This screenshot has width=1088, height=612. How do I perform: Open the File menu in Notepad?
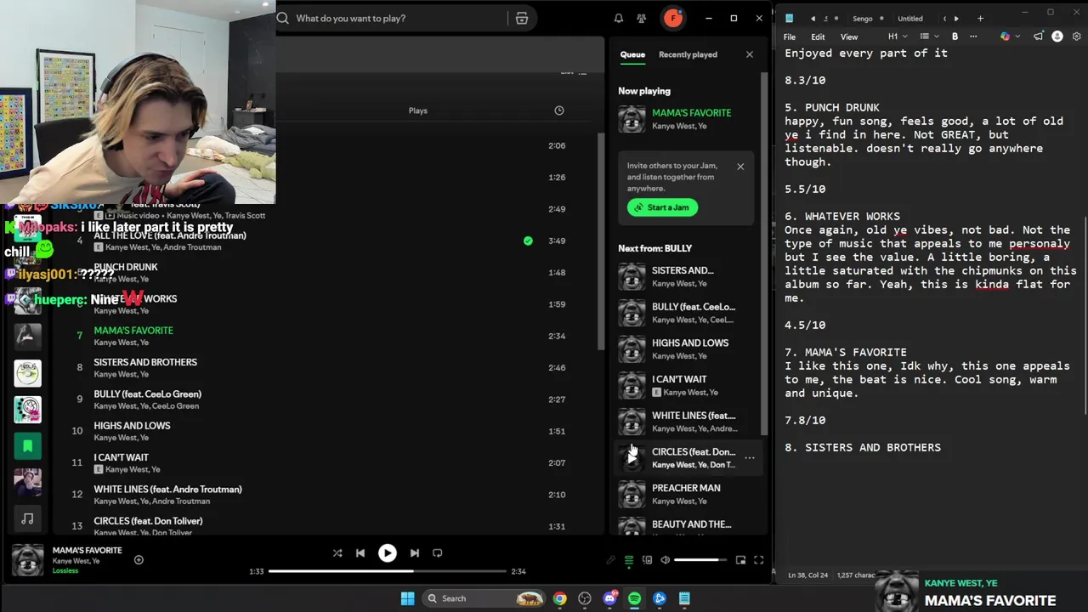790,37
